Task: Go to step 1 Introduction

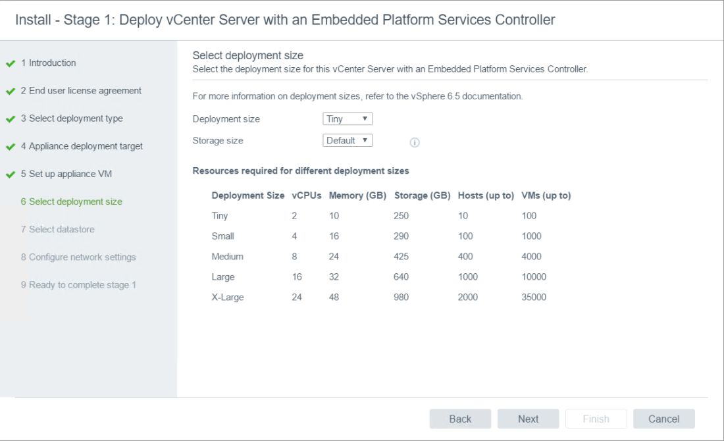Action: pos(52,63)
